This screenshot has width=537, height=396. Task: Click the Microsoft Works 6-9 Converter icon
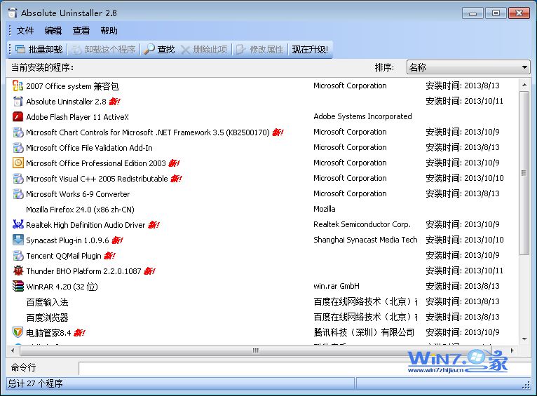[18, 193]
